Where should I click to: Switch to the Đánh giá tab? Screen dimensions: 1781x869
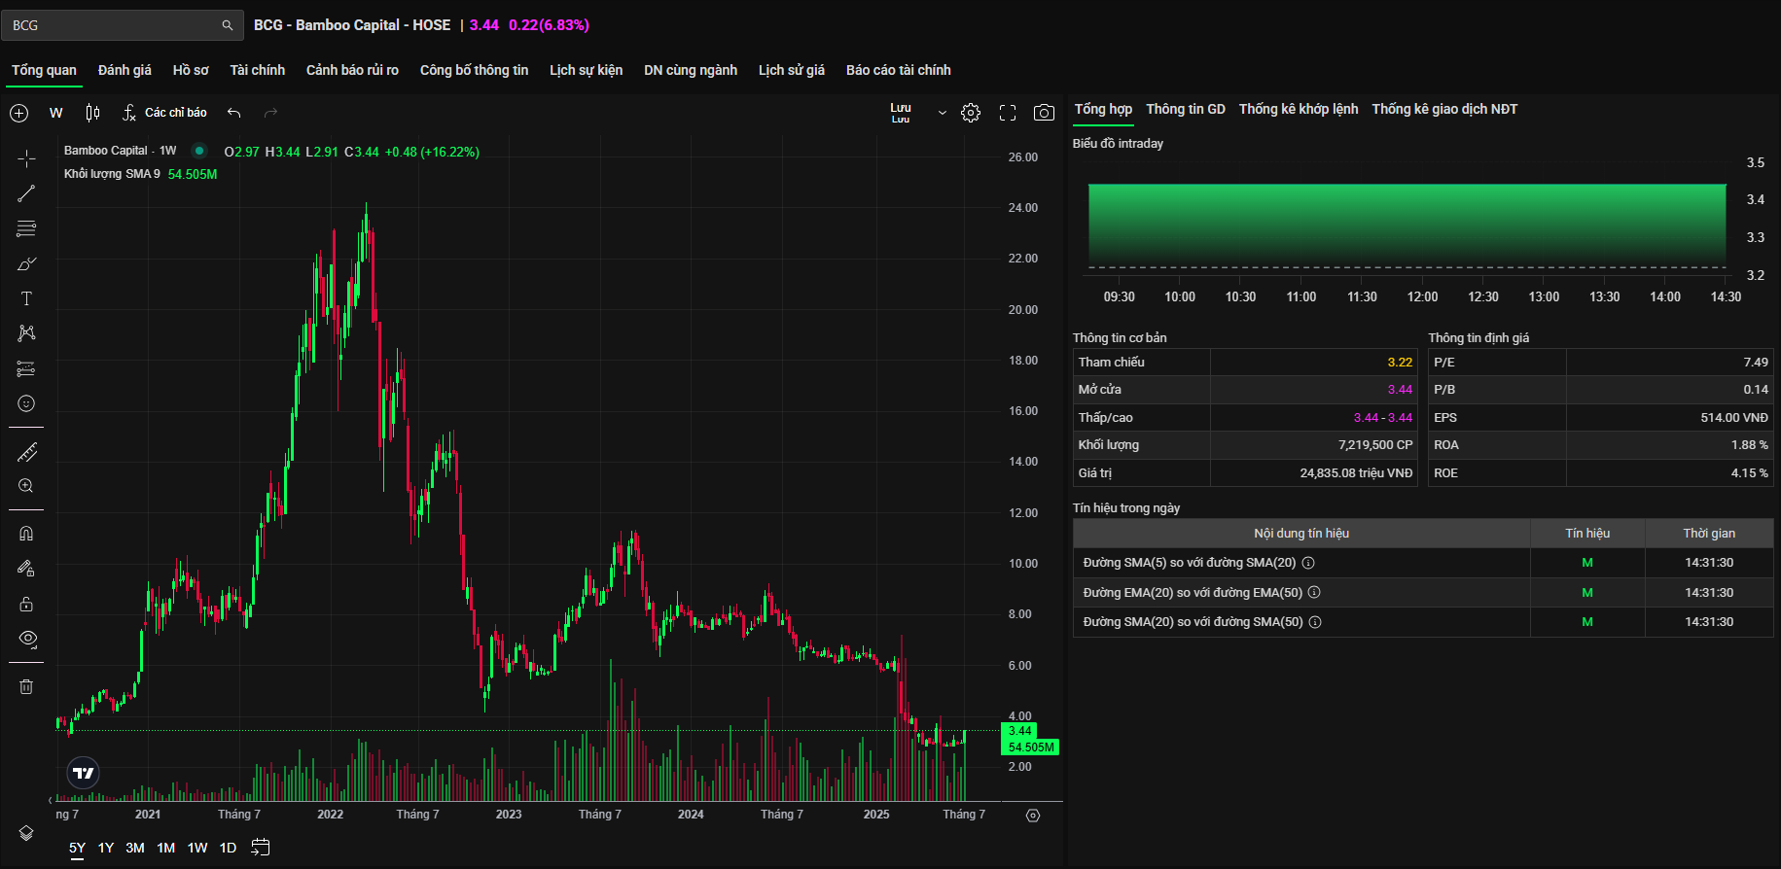(125, 70)
